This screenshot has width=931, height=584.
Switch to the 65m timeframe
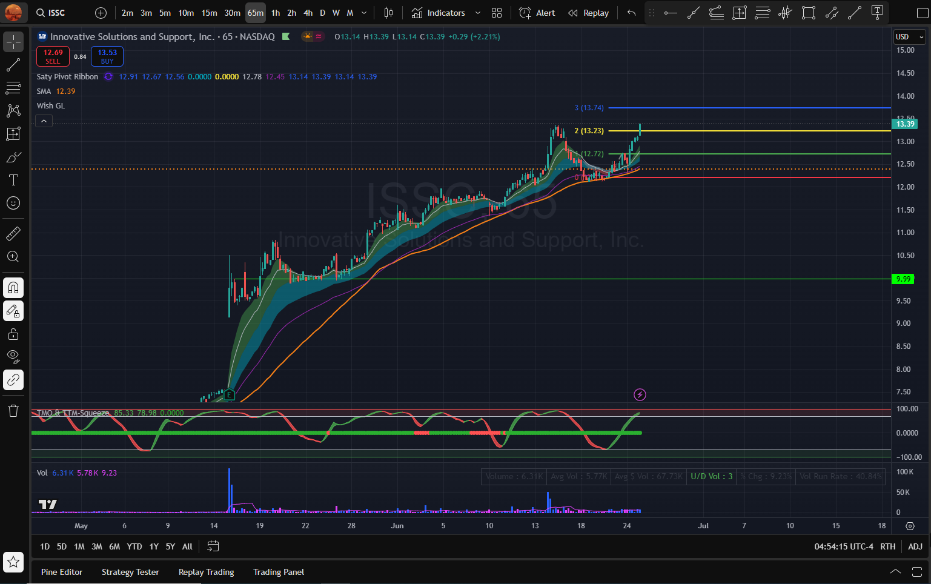(255, 13)
